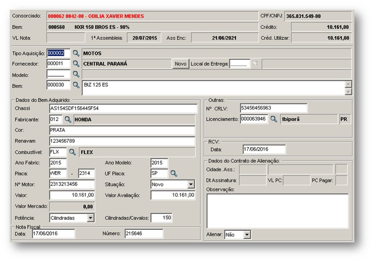Click the CPF/CNPJ value 365.831.549-00
Viewport: 374px width, 262px height.
[304, 16]
